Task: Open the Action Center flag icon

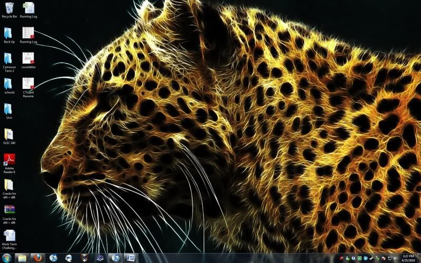Action: tap(384, 258)
